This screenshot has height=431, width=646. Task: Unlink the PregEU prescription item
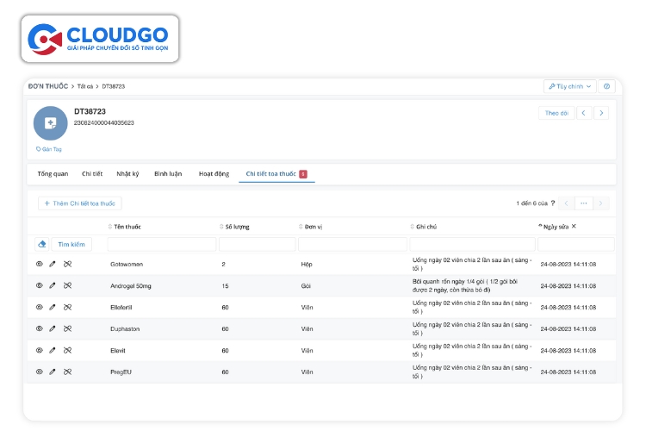tap(67, 372)
